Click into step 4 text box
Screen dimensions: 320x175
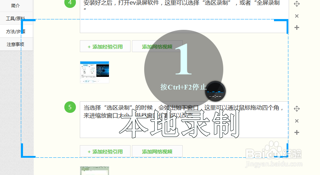[x=184, y=16]
